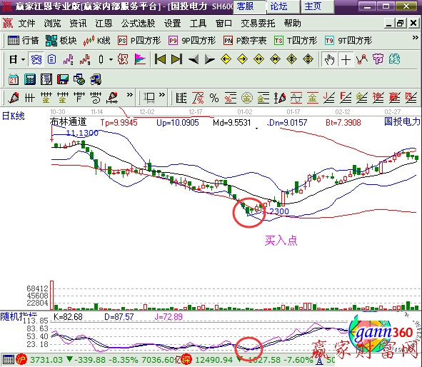Image resolution: width=422 pixels, height=367 pixels.
Task: Select the red step-chart icon labeled 9
Action: pos(85,59)
